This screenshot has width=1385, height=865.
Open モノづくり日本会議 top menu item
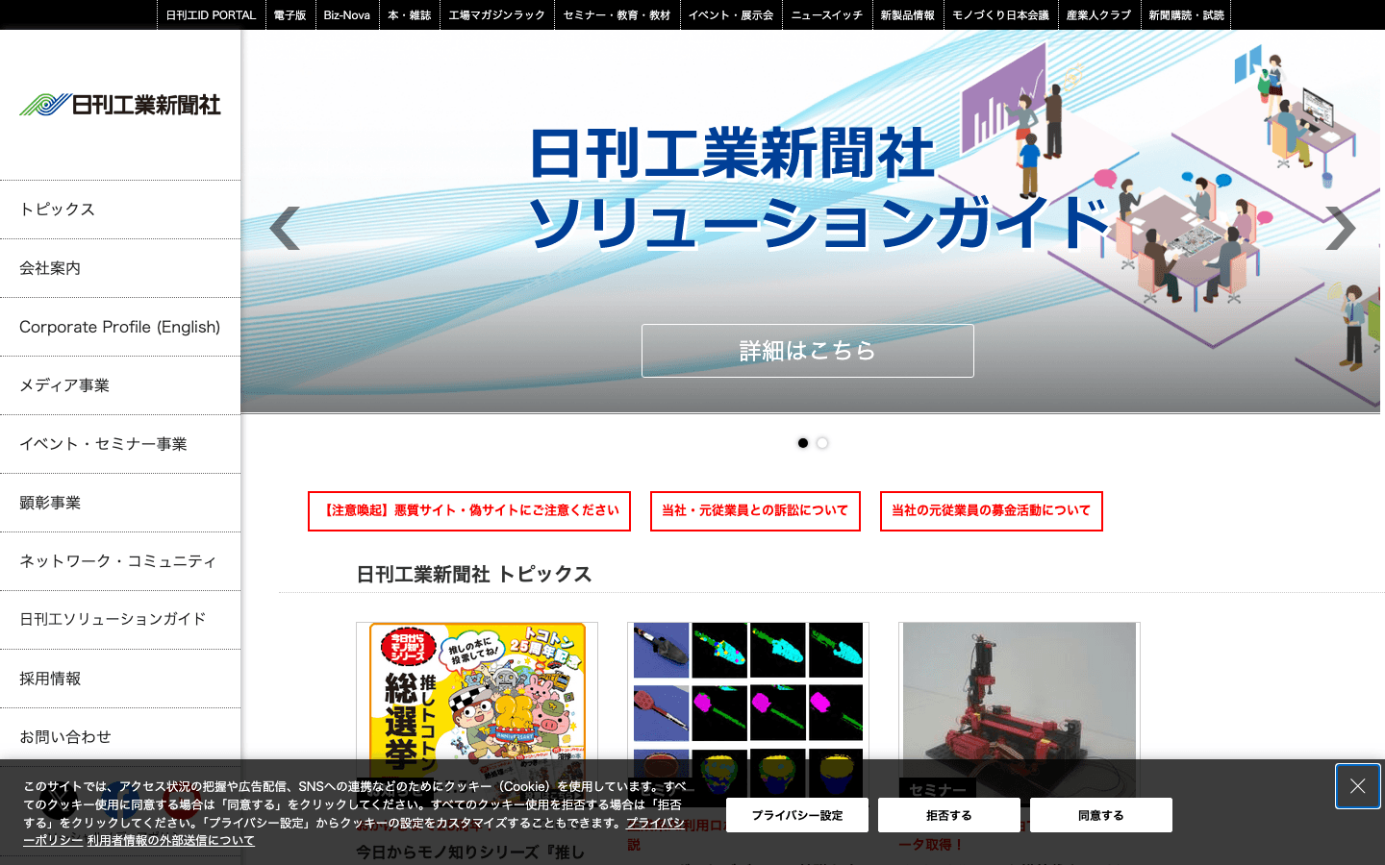(1001, 15)
